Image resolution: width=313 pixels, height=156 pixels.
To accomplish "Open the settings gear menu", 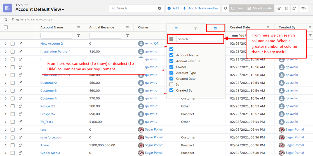I will click(303, 8).
